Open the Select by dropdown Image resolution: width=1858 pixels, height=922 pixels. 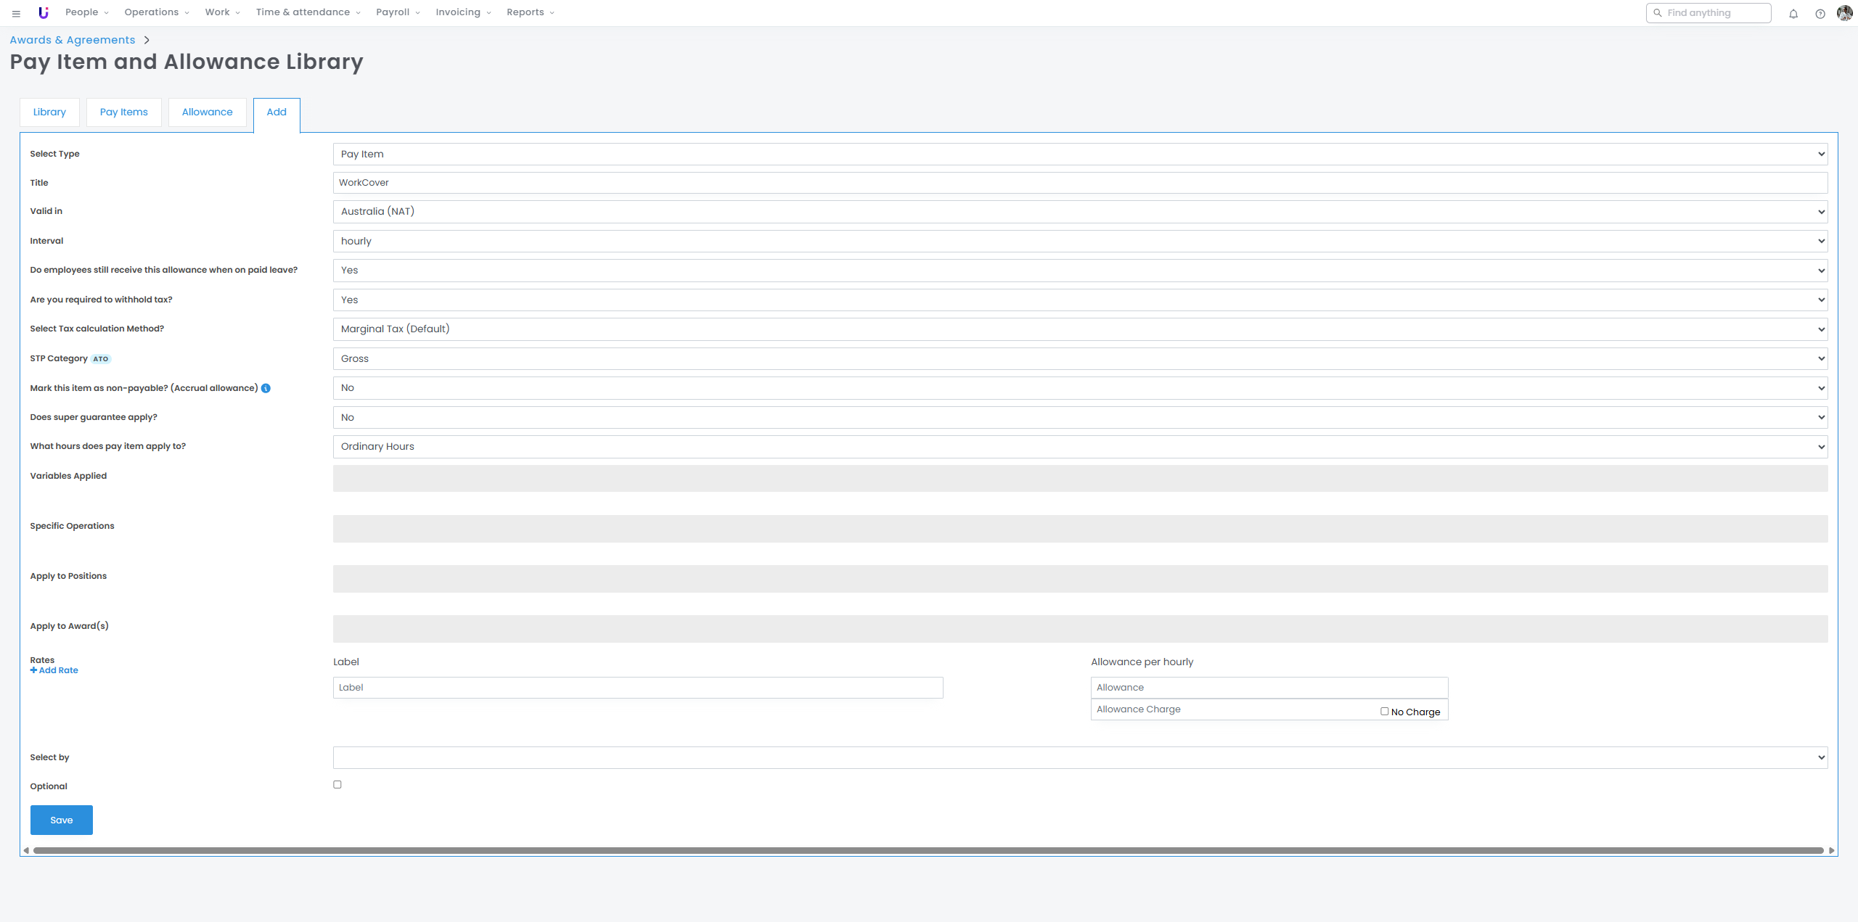coord(1080,757)
